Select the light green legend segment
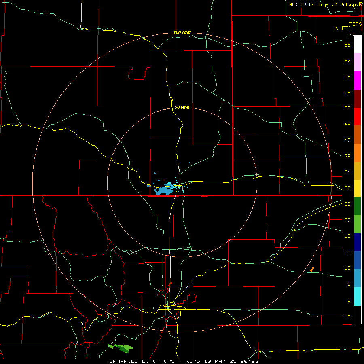 [357, 224]
